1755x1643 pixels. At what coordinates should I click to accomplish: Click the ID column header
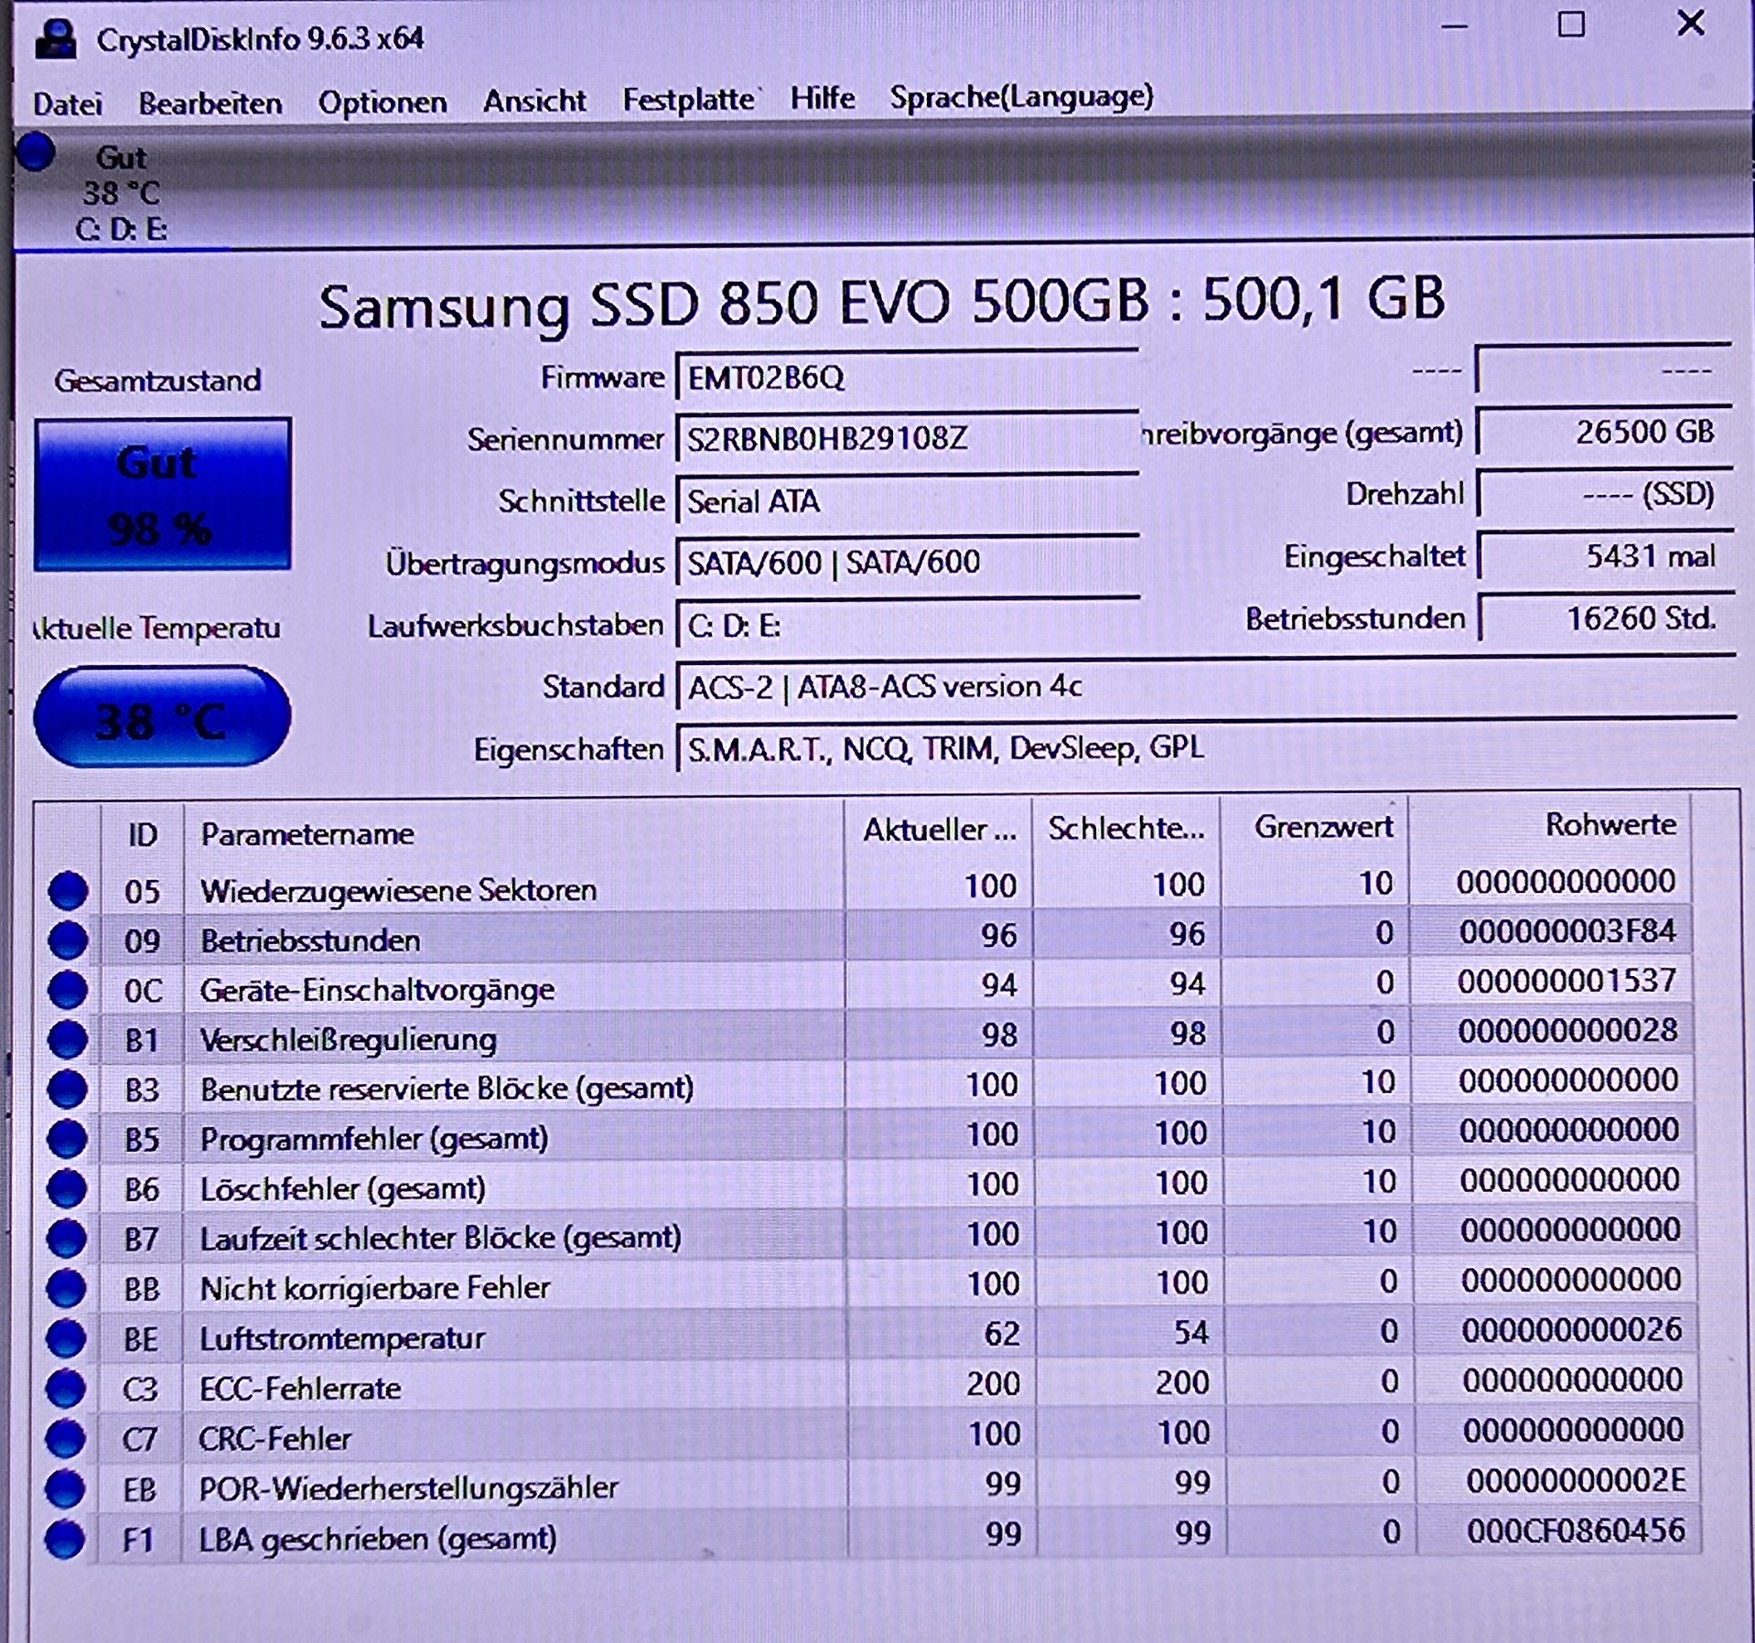click(x=143, y=834)
